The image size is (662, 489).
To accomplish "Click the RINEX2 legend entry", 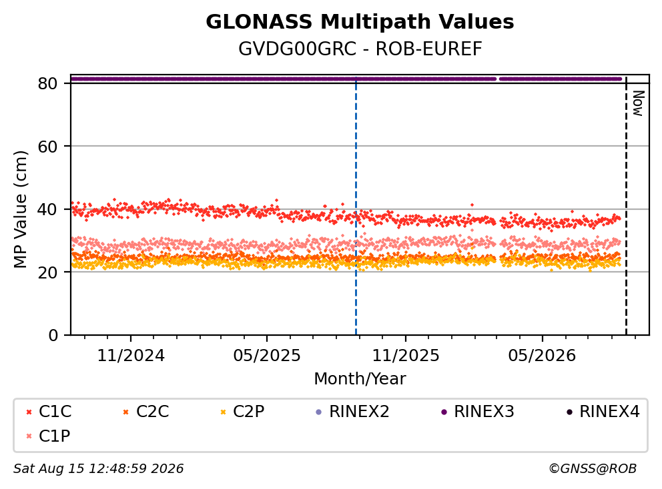I will (352, 412).
